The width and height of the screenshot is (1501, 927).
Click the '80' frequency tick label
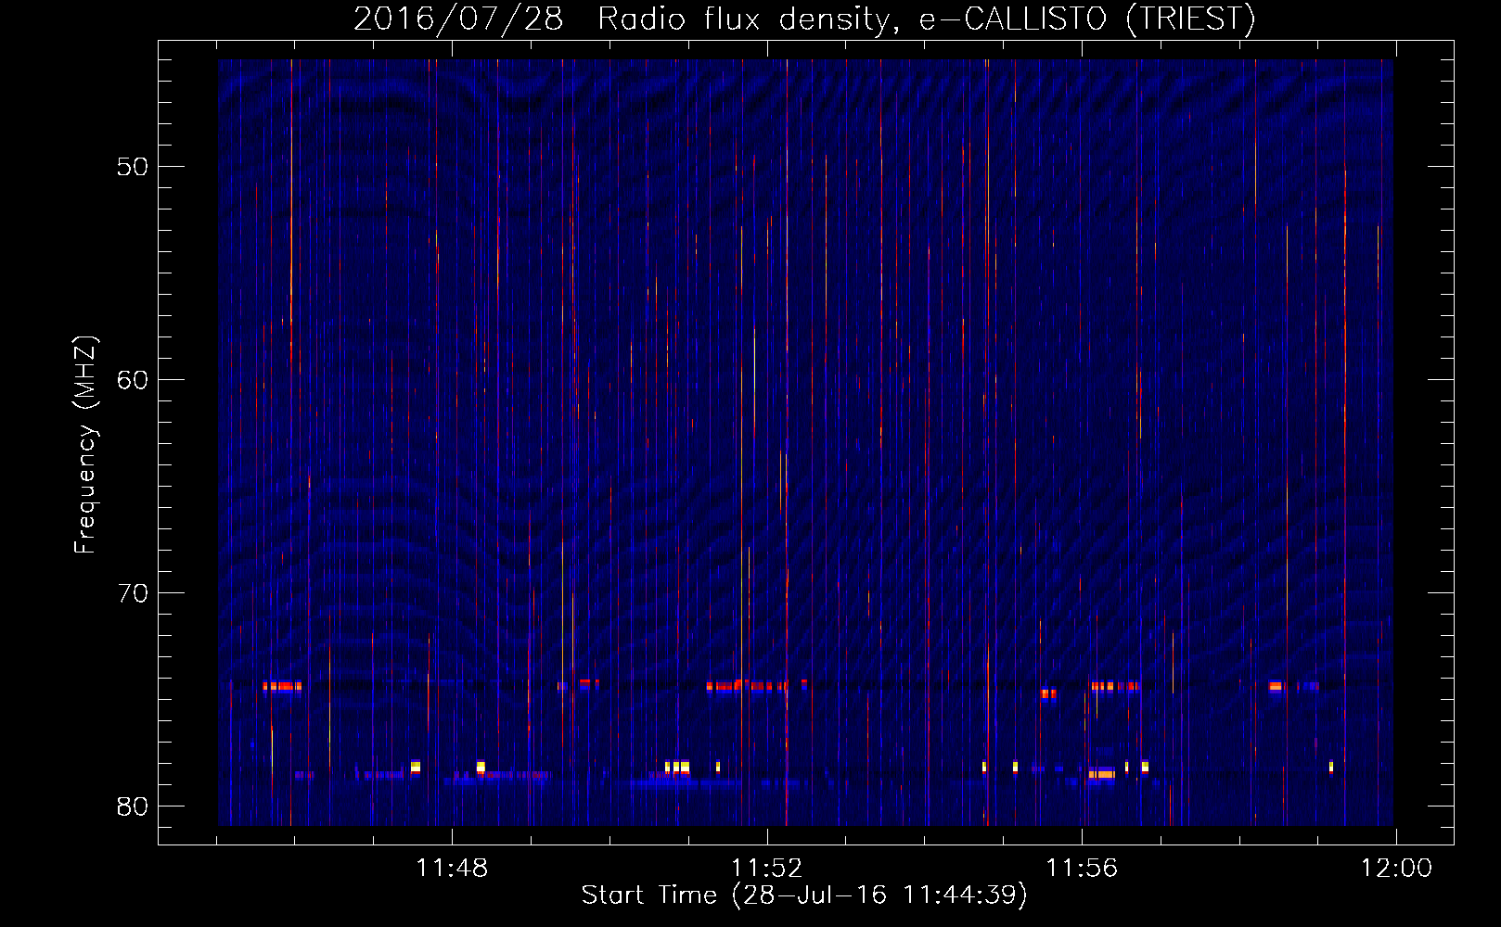tap(133, 806)
